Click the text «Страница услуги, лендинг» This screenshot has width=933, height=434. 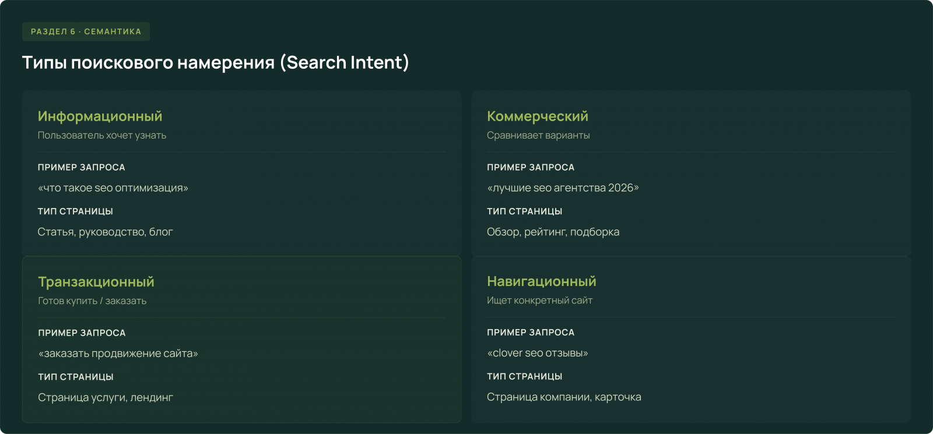point(106,397)
